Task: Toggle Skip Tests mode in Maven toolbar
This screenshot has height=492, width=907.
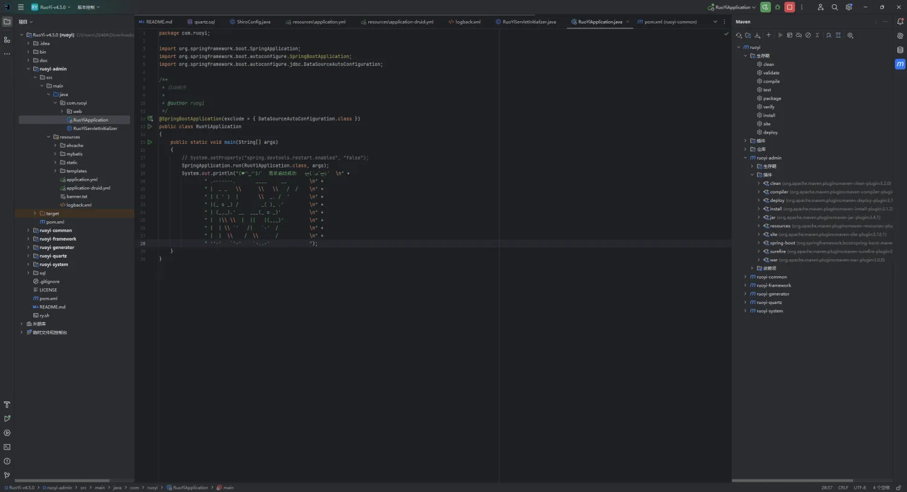Action: tap(808, 35)
